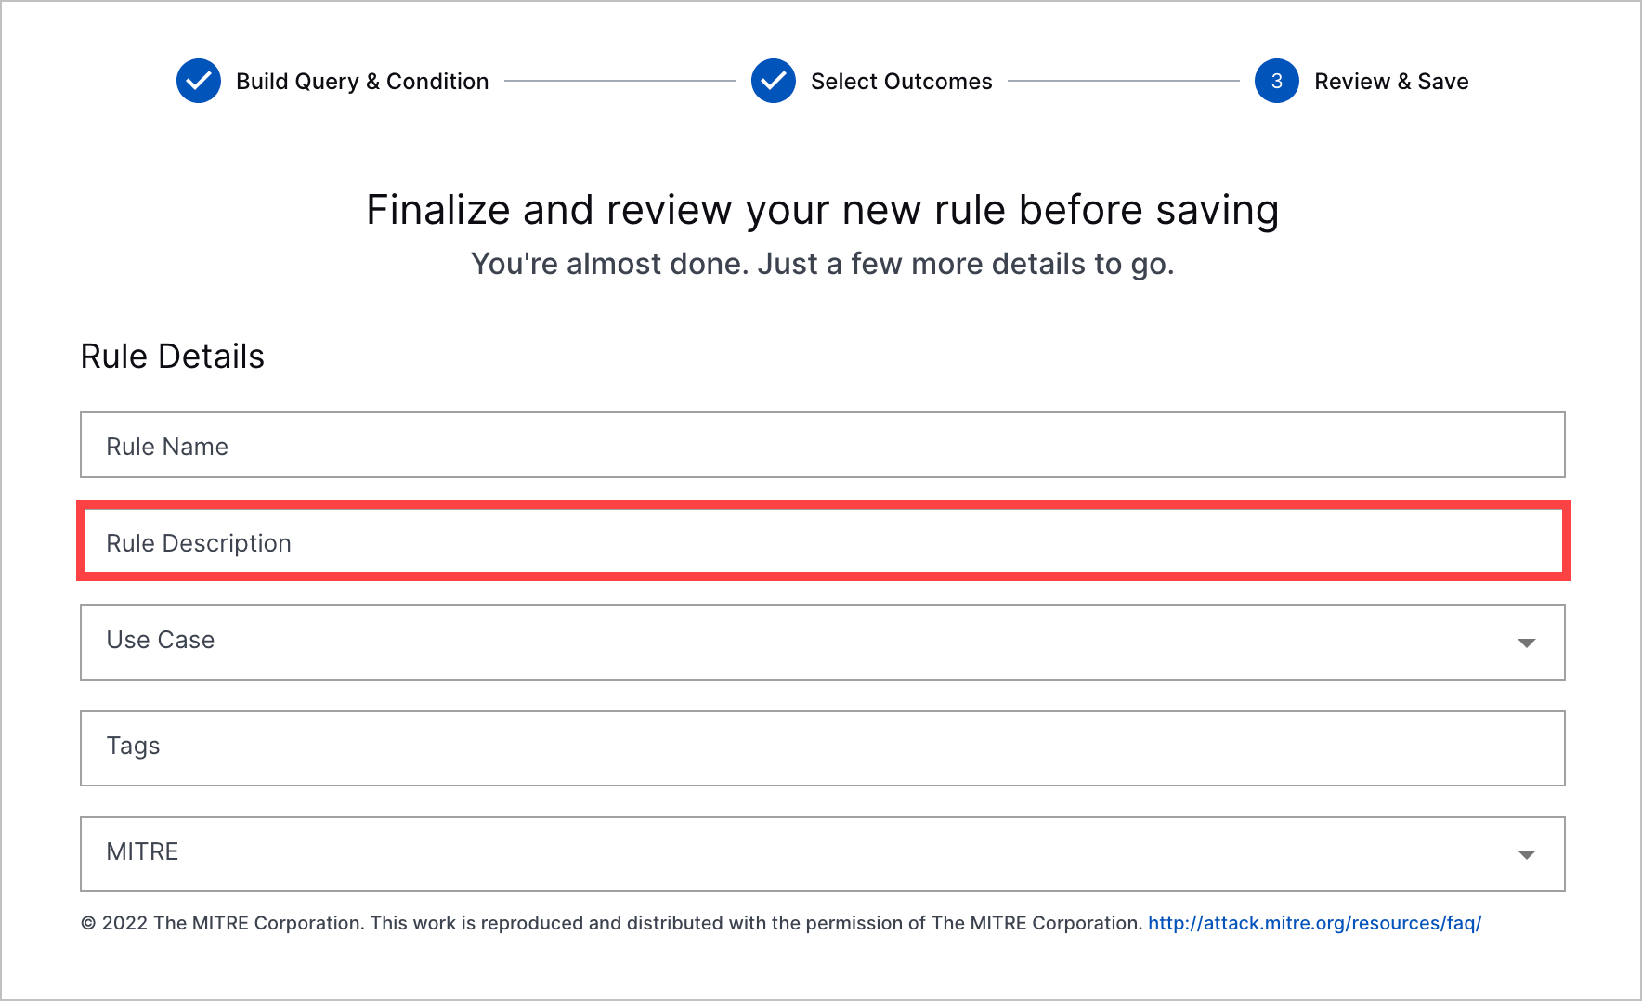Open the attack.mitre.org FAQ link

[1314, 923]
